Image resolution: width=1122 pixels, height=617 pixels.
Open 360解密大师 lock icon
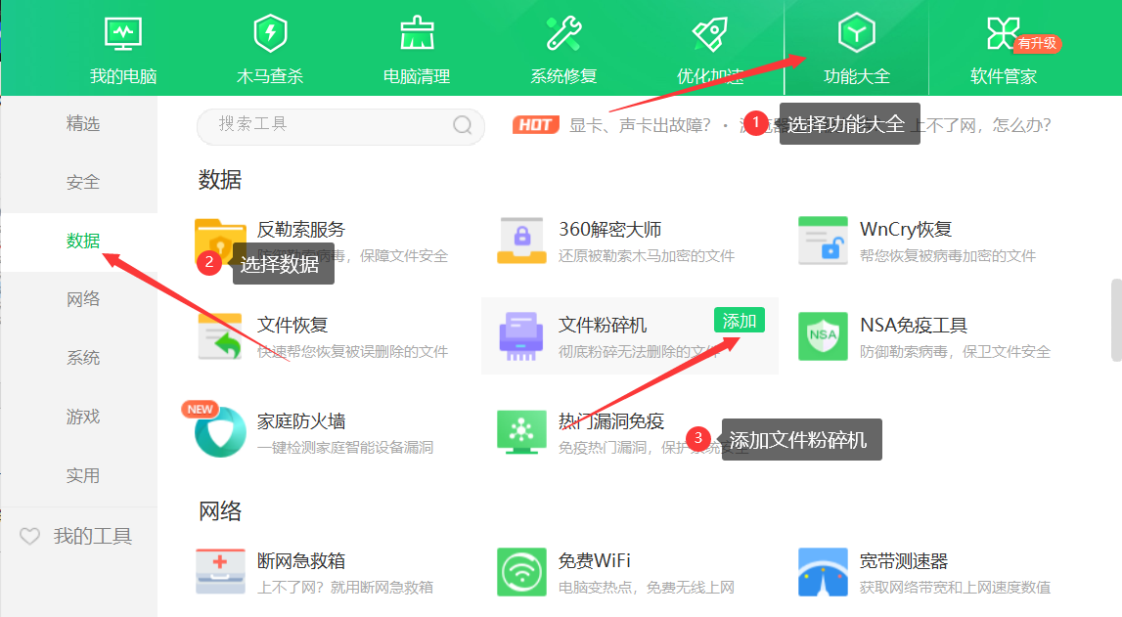click(x=521, y=241)
